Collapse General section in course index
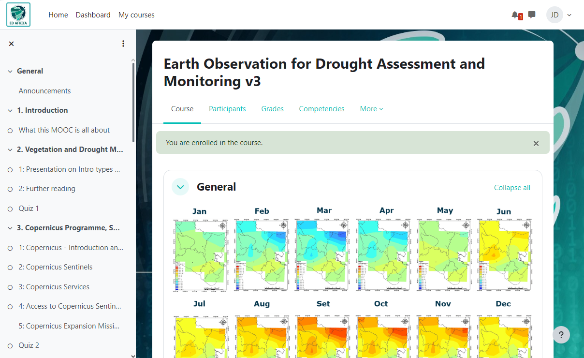Screen dimensions: 584x358 tap(10, 71)
